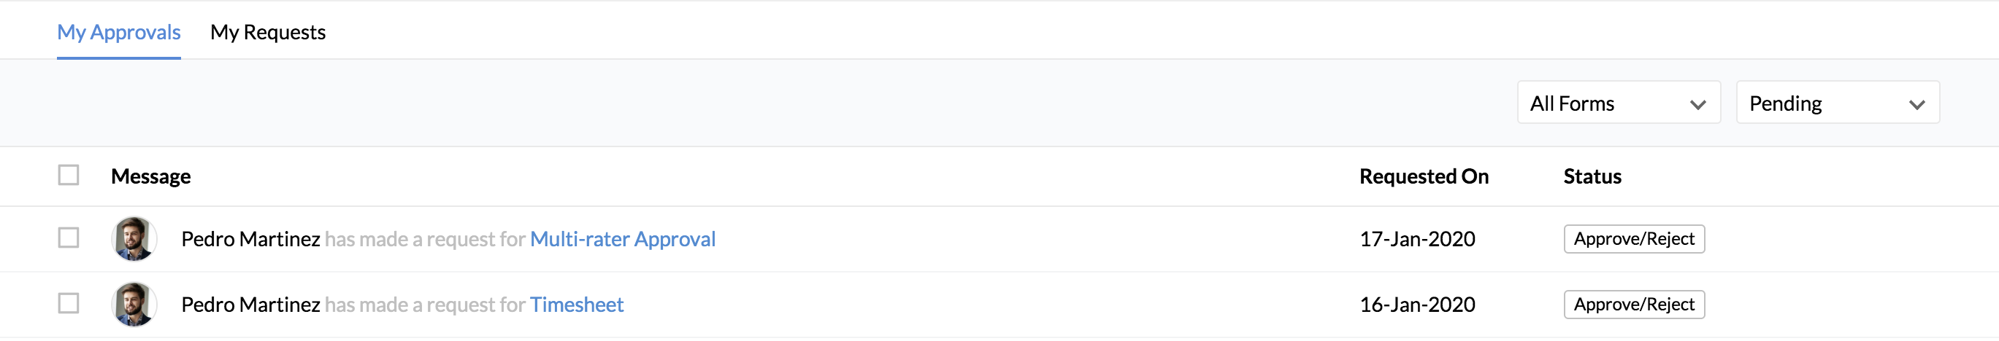Image resolution: width=1999 pixels, height=341 pixels.
Task: Click Pedro Martinez's name in the Timesheet row
Action: click(250, 305)
